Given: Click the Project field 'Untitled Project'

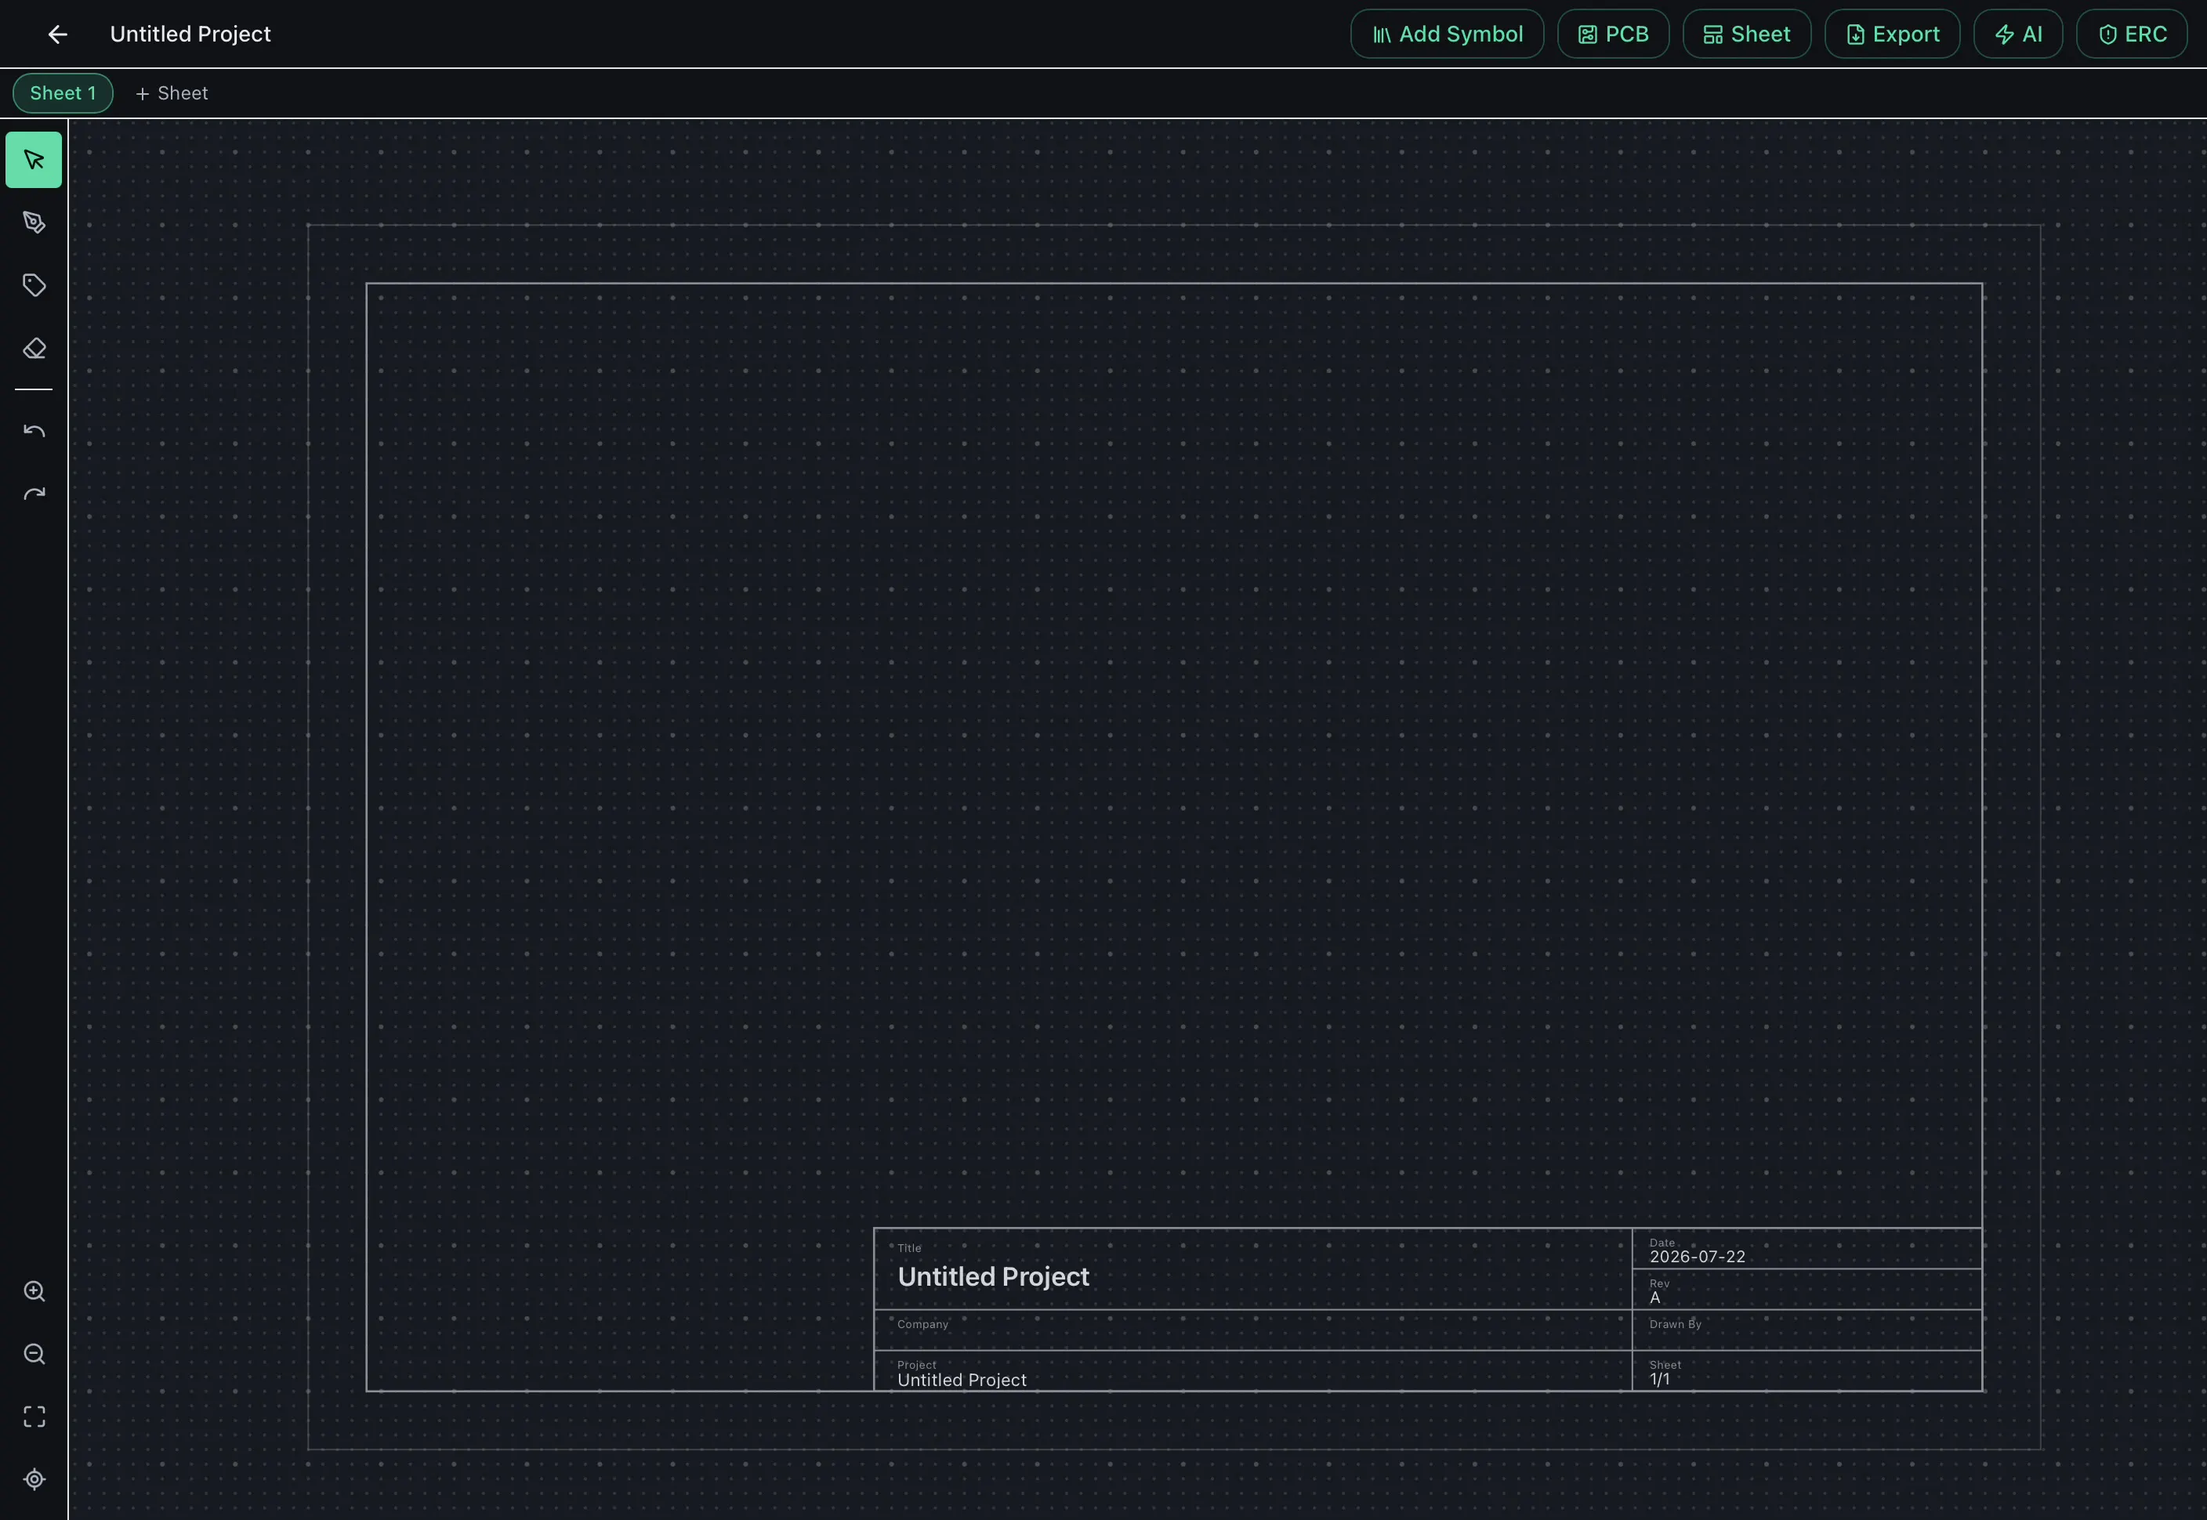Looking at the screenshot, I should pyautogui.click(x=962, y=1380).
